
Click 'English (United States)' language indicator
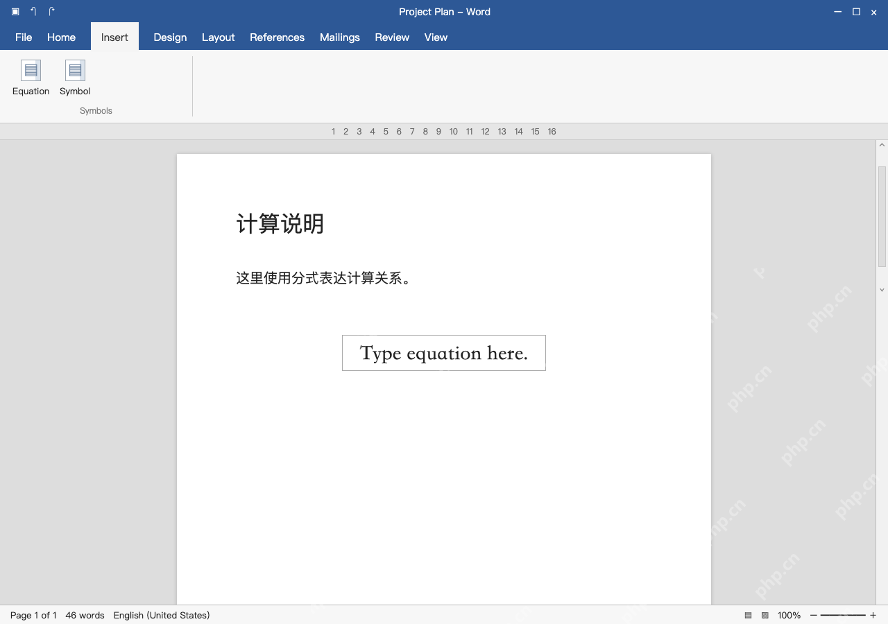tap(162, 615)
